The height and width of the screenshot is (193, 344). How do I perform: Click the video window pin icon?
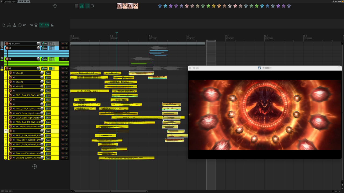339,68
